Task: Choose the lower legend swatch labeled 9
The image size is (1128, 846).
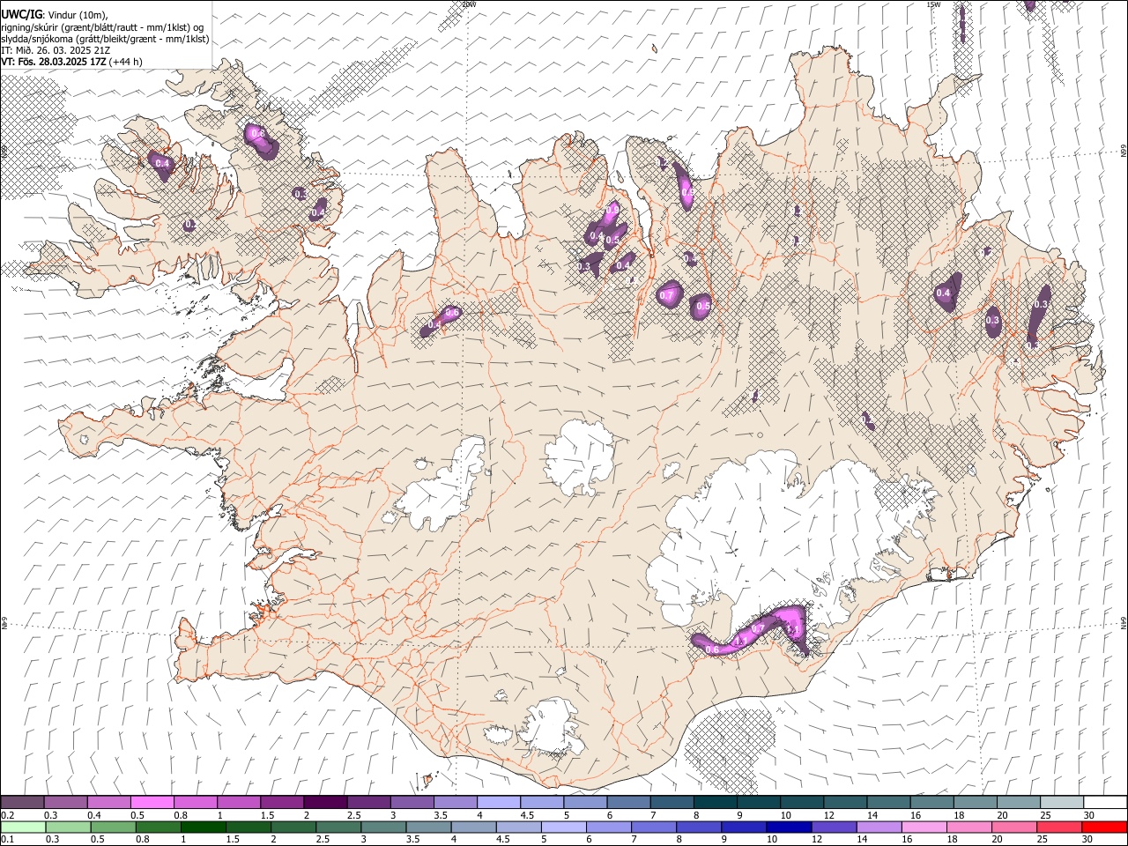Action: click(743, 827)
